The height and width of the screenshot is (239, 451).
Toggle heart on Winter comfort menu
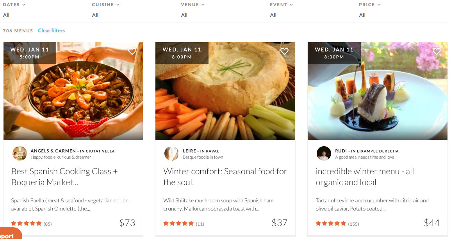coord(284,51)
